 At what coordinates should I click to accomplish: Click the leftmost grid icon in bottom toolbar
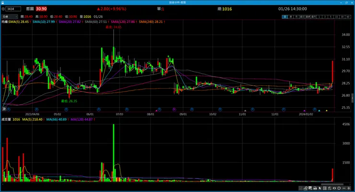301,188
